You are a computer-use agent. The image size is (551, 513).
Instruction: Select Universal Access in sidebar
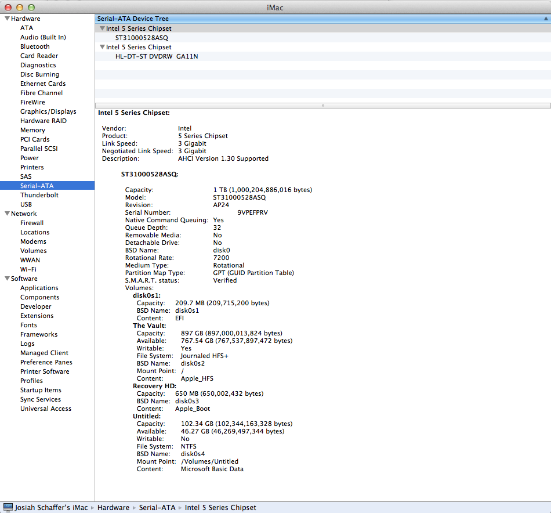[x=46, y=409]
